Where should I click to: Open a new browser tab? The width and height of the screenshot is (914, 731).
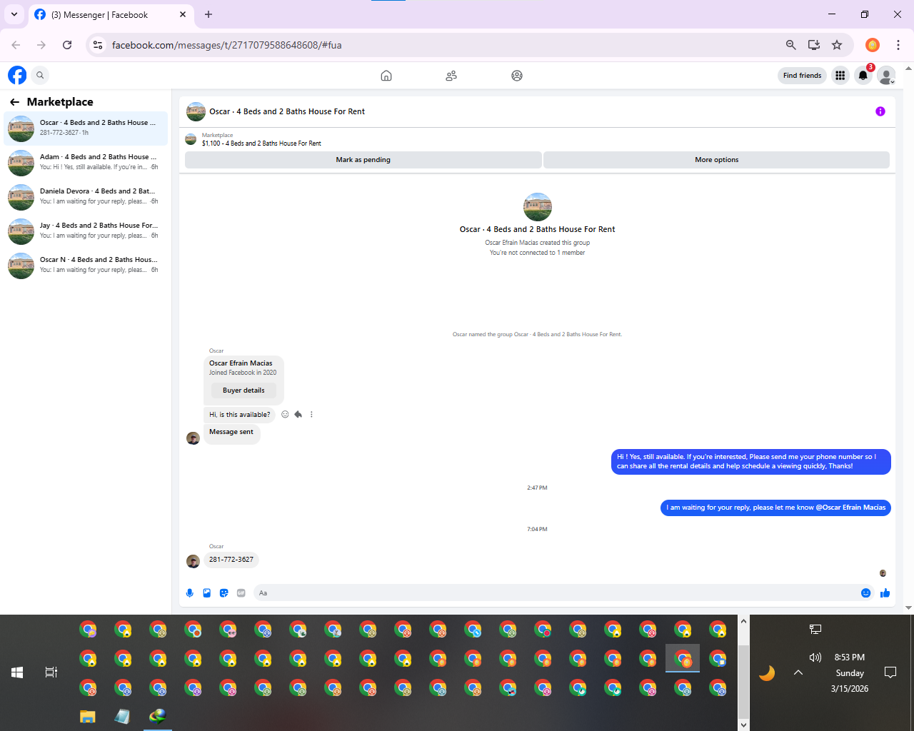coord(209,14)
